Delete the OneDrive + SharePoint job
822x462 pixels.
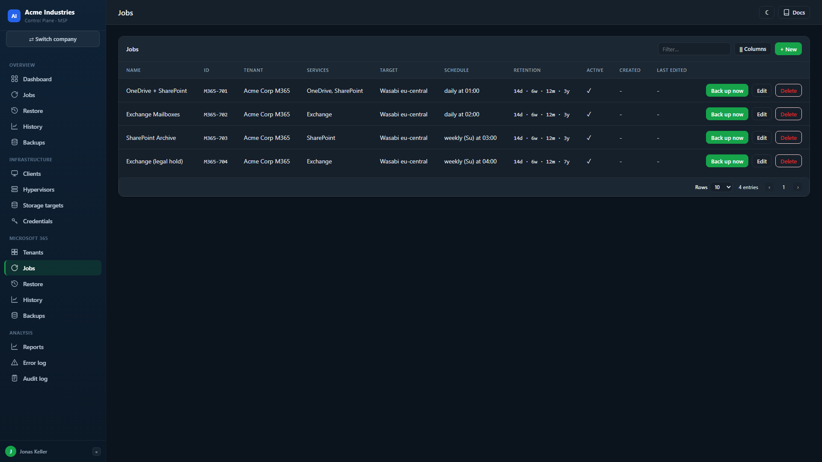coord(788,91)
